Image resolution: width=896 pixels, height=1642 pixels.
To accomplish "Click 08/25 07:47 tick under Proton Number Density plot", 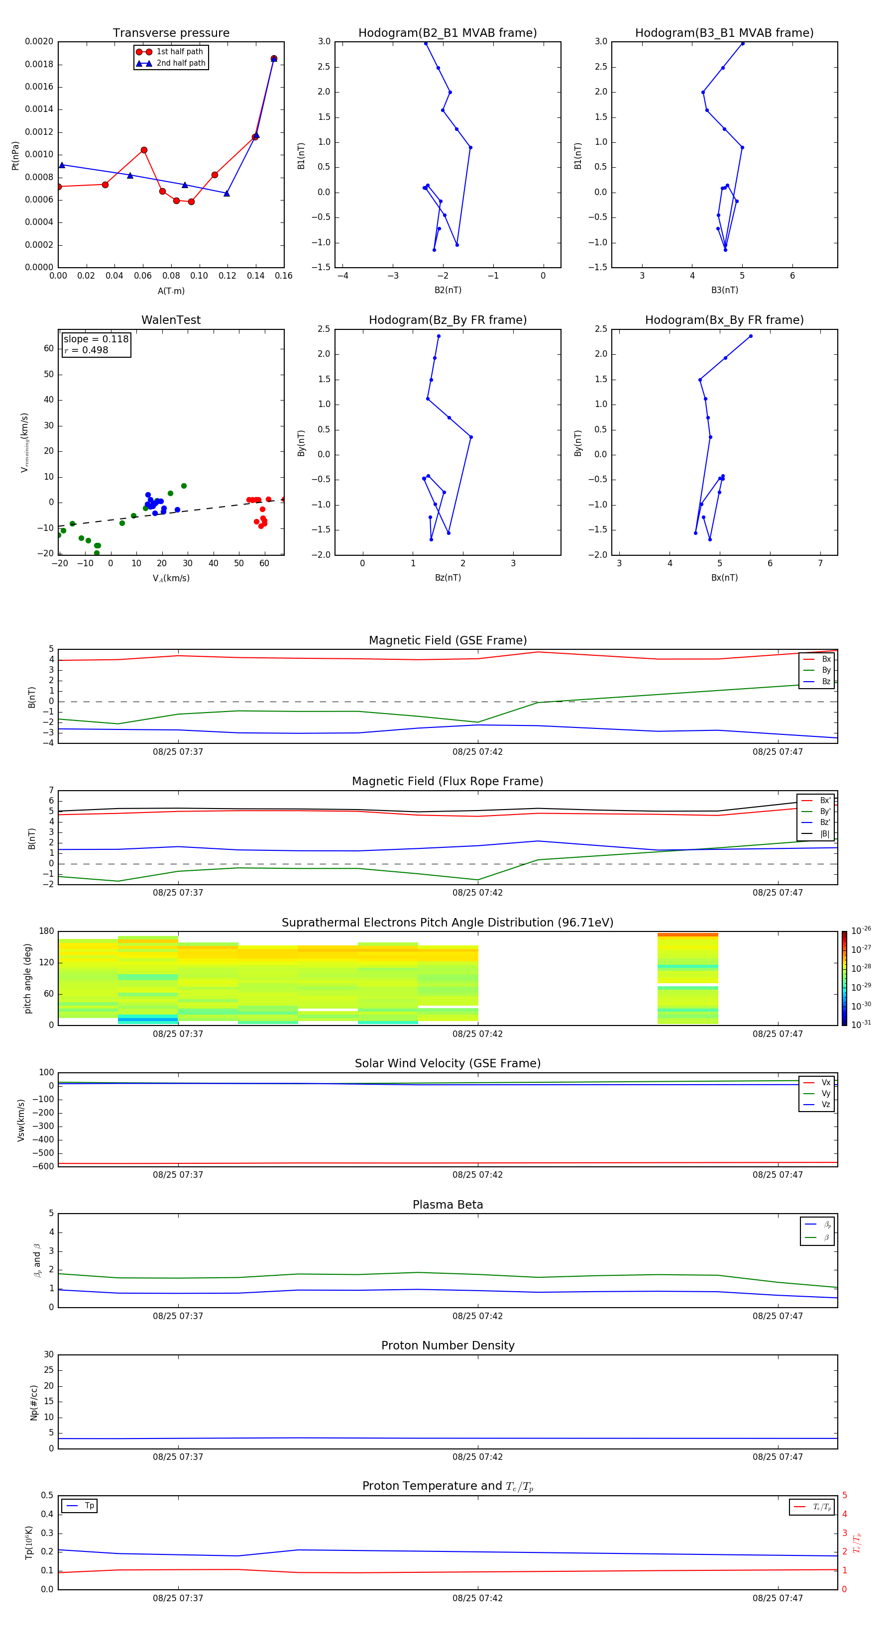I will (778, 1456).
